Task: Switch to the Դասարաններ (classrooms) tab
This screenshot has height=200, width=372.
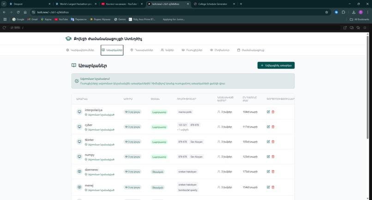Action: 142,50
